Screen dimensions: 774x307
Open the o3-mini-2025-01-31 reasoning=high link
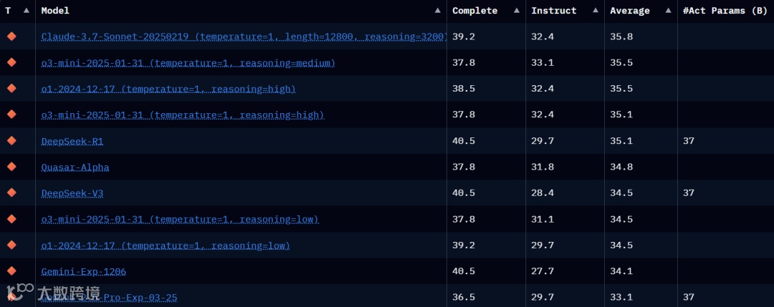[x=183, y=114]
